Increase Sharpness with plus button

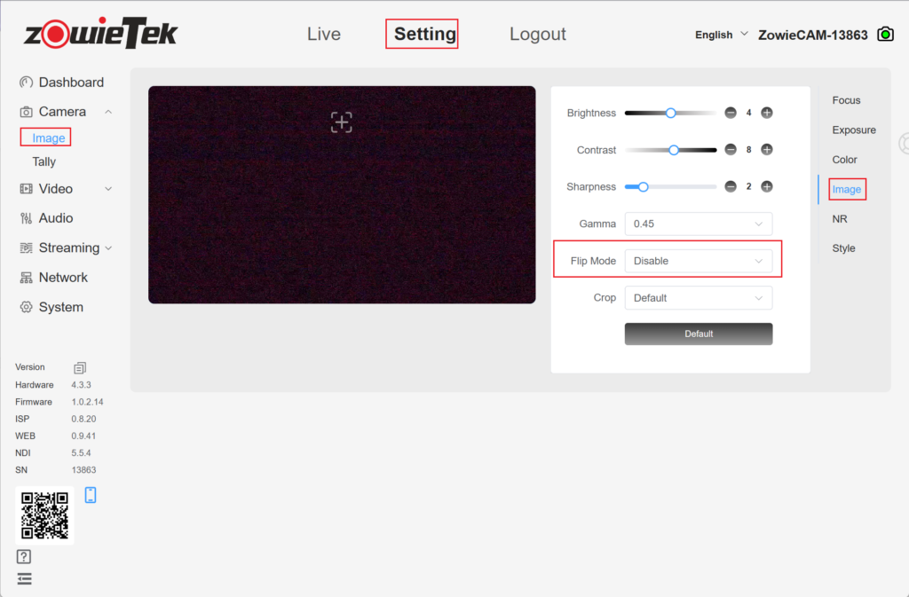pyautogui.click(x=767, y=186)
